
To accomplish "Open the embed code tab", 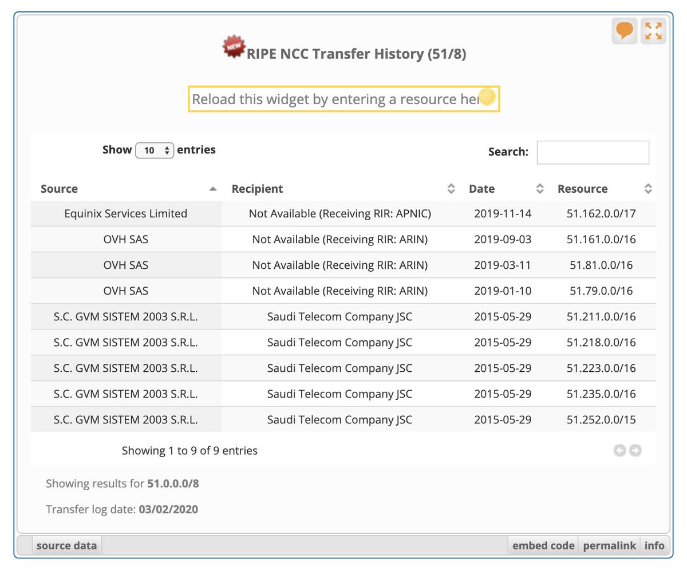I will click(543, 546).
